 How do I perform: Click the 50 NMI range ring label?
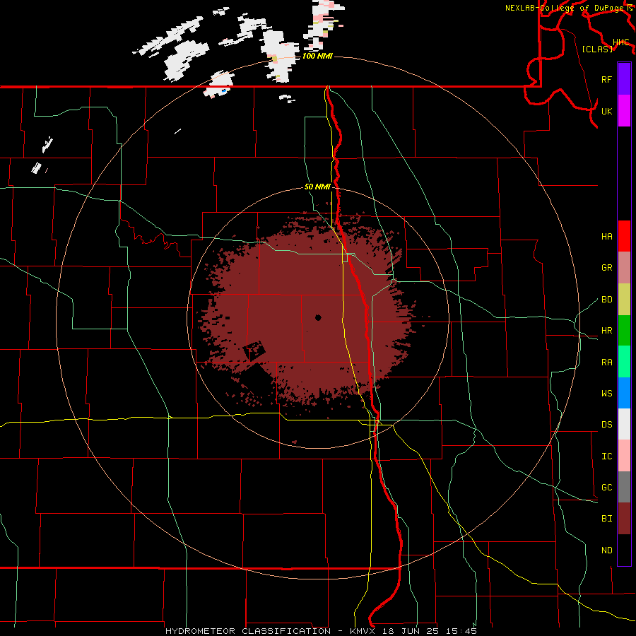click(x=317, y=187)
